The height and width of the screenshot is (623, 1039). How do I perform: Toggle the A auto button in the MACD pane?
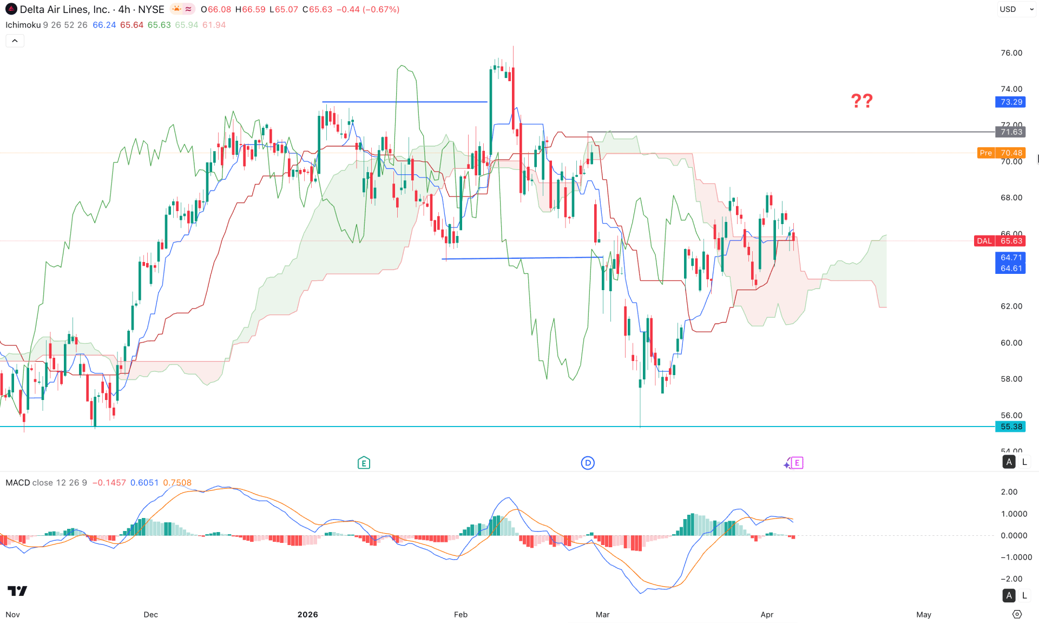[1009, 595]
